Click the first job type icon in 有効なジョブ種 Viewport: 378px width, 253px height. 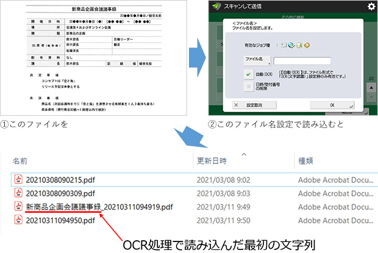[x=283, y=46]
